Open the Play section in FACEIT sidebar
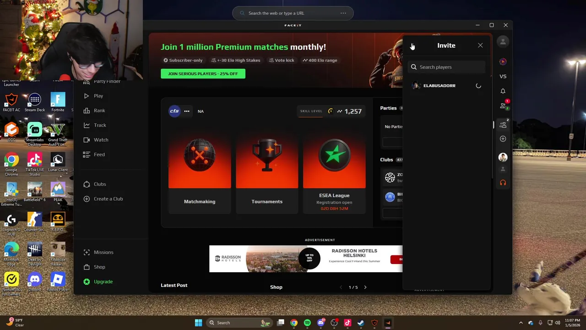Viewport: 586px width, 330px height. (93, 96)
